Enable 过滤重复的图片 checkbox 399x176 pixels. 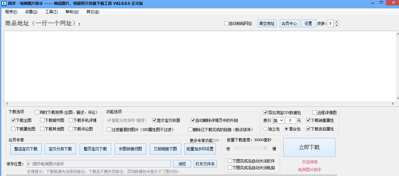[x=109, y=129]
